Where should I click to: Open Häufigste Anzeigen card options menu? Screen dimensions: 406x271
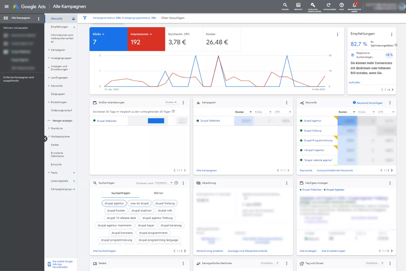390,183
